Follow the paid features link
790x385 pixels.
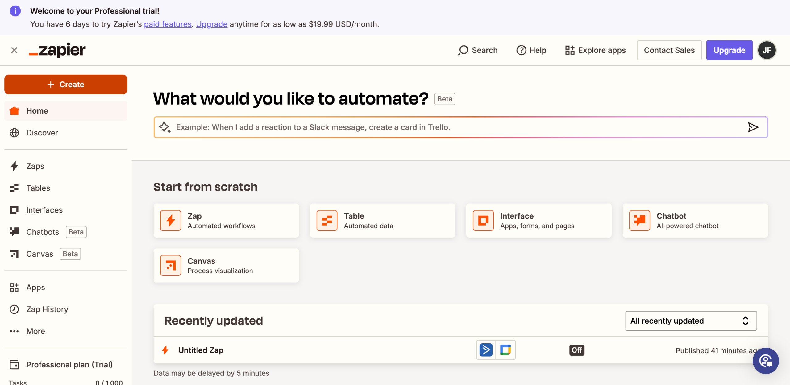pyautogui.click(x=168, y=24)
